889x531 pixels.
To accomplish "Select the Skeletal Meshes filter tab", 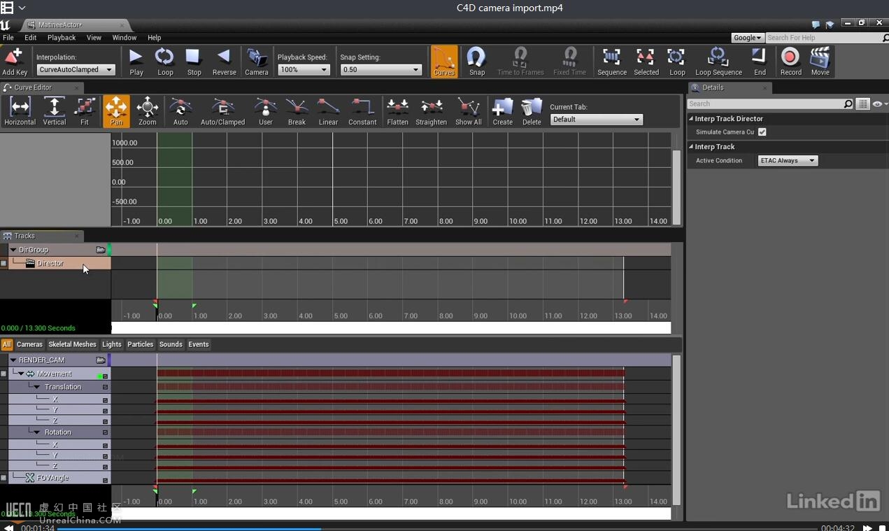I will point(72,344).
